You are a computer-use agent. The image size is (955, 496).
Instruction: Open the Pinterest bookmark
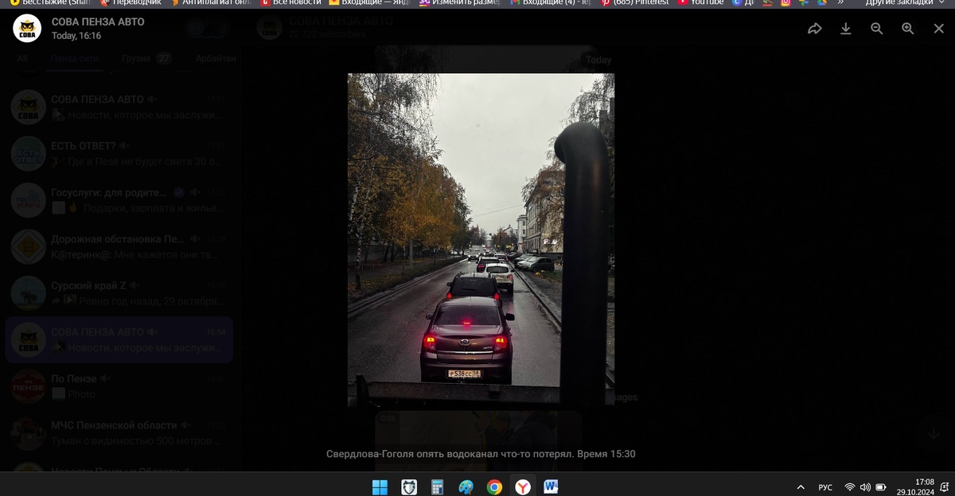634,2
